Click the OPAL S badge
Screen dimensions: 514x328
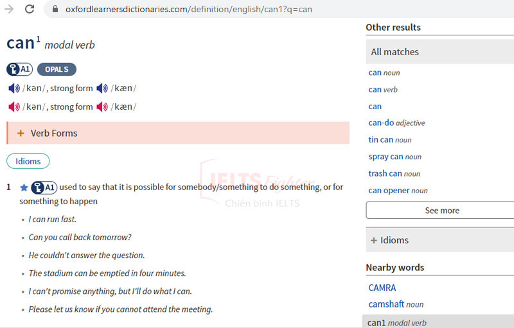pyautogui.click(x=57, y=69)
